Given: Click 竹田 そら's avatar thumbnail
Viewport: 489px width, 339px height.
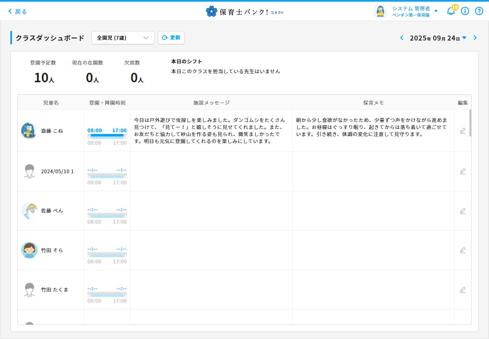Looking at the screenshot, I should point(29,250).
